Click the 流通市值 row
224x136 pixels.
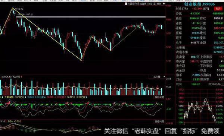coord(200,52)
